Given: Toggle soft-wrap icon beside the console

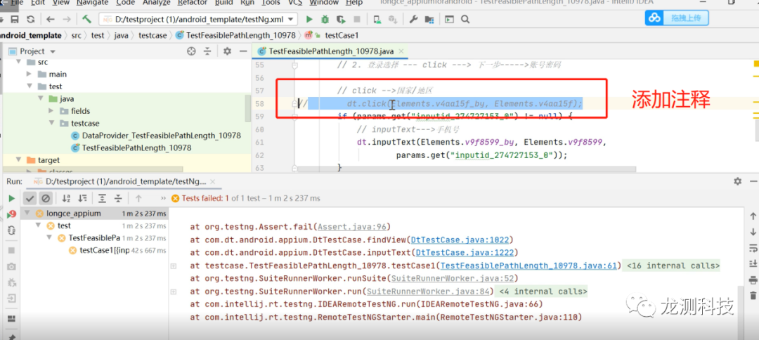Looking at the screenshot, I should [x=753, y=248].
